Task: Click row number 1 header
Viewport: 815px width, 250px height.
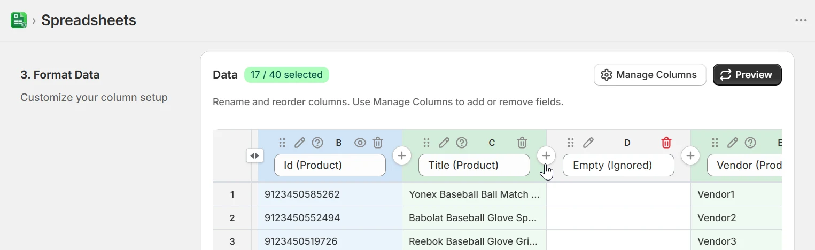Action: 232,194
